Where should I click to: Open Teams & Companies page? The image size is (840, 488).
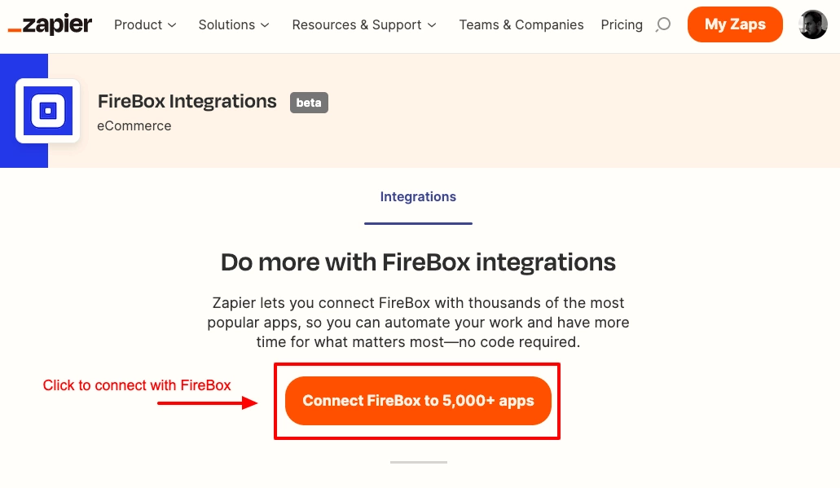pos(521,24)
